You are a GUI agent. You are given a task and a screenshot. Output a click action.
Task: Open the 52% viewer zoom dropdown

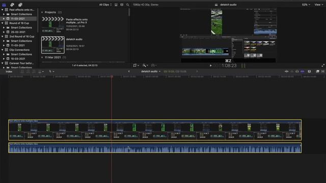click(306, 5)
